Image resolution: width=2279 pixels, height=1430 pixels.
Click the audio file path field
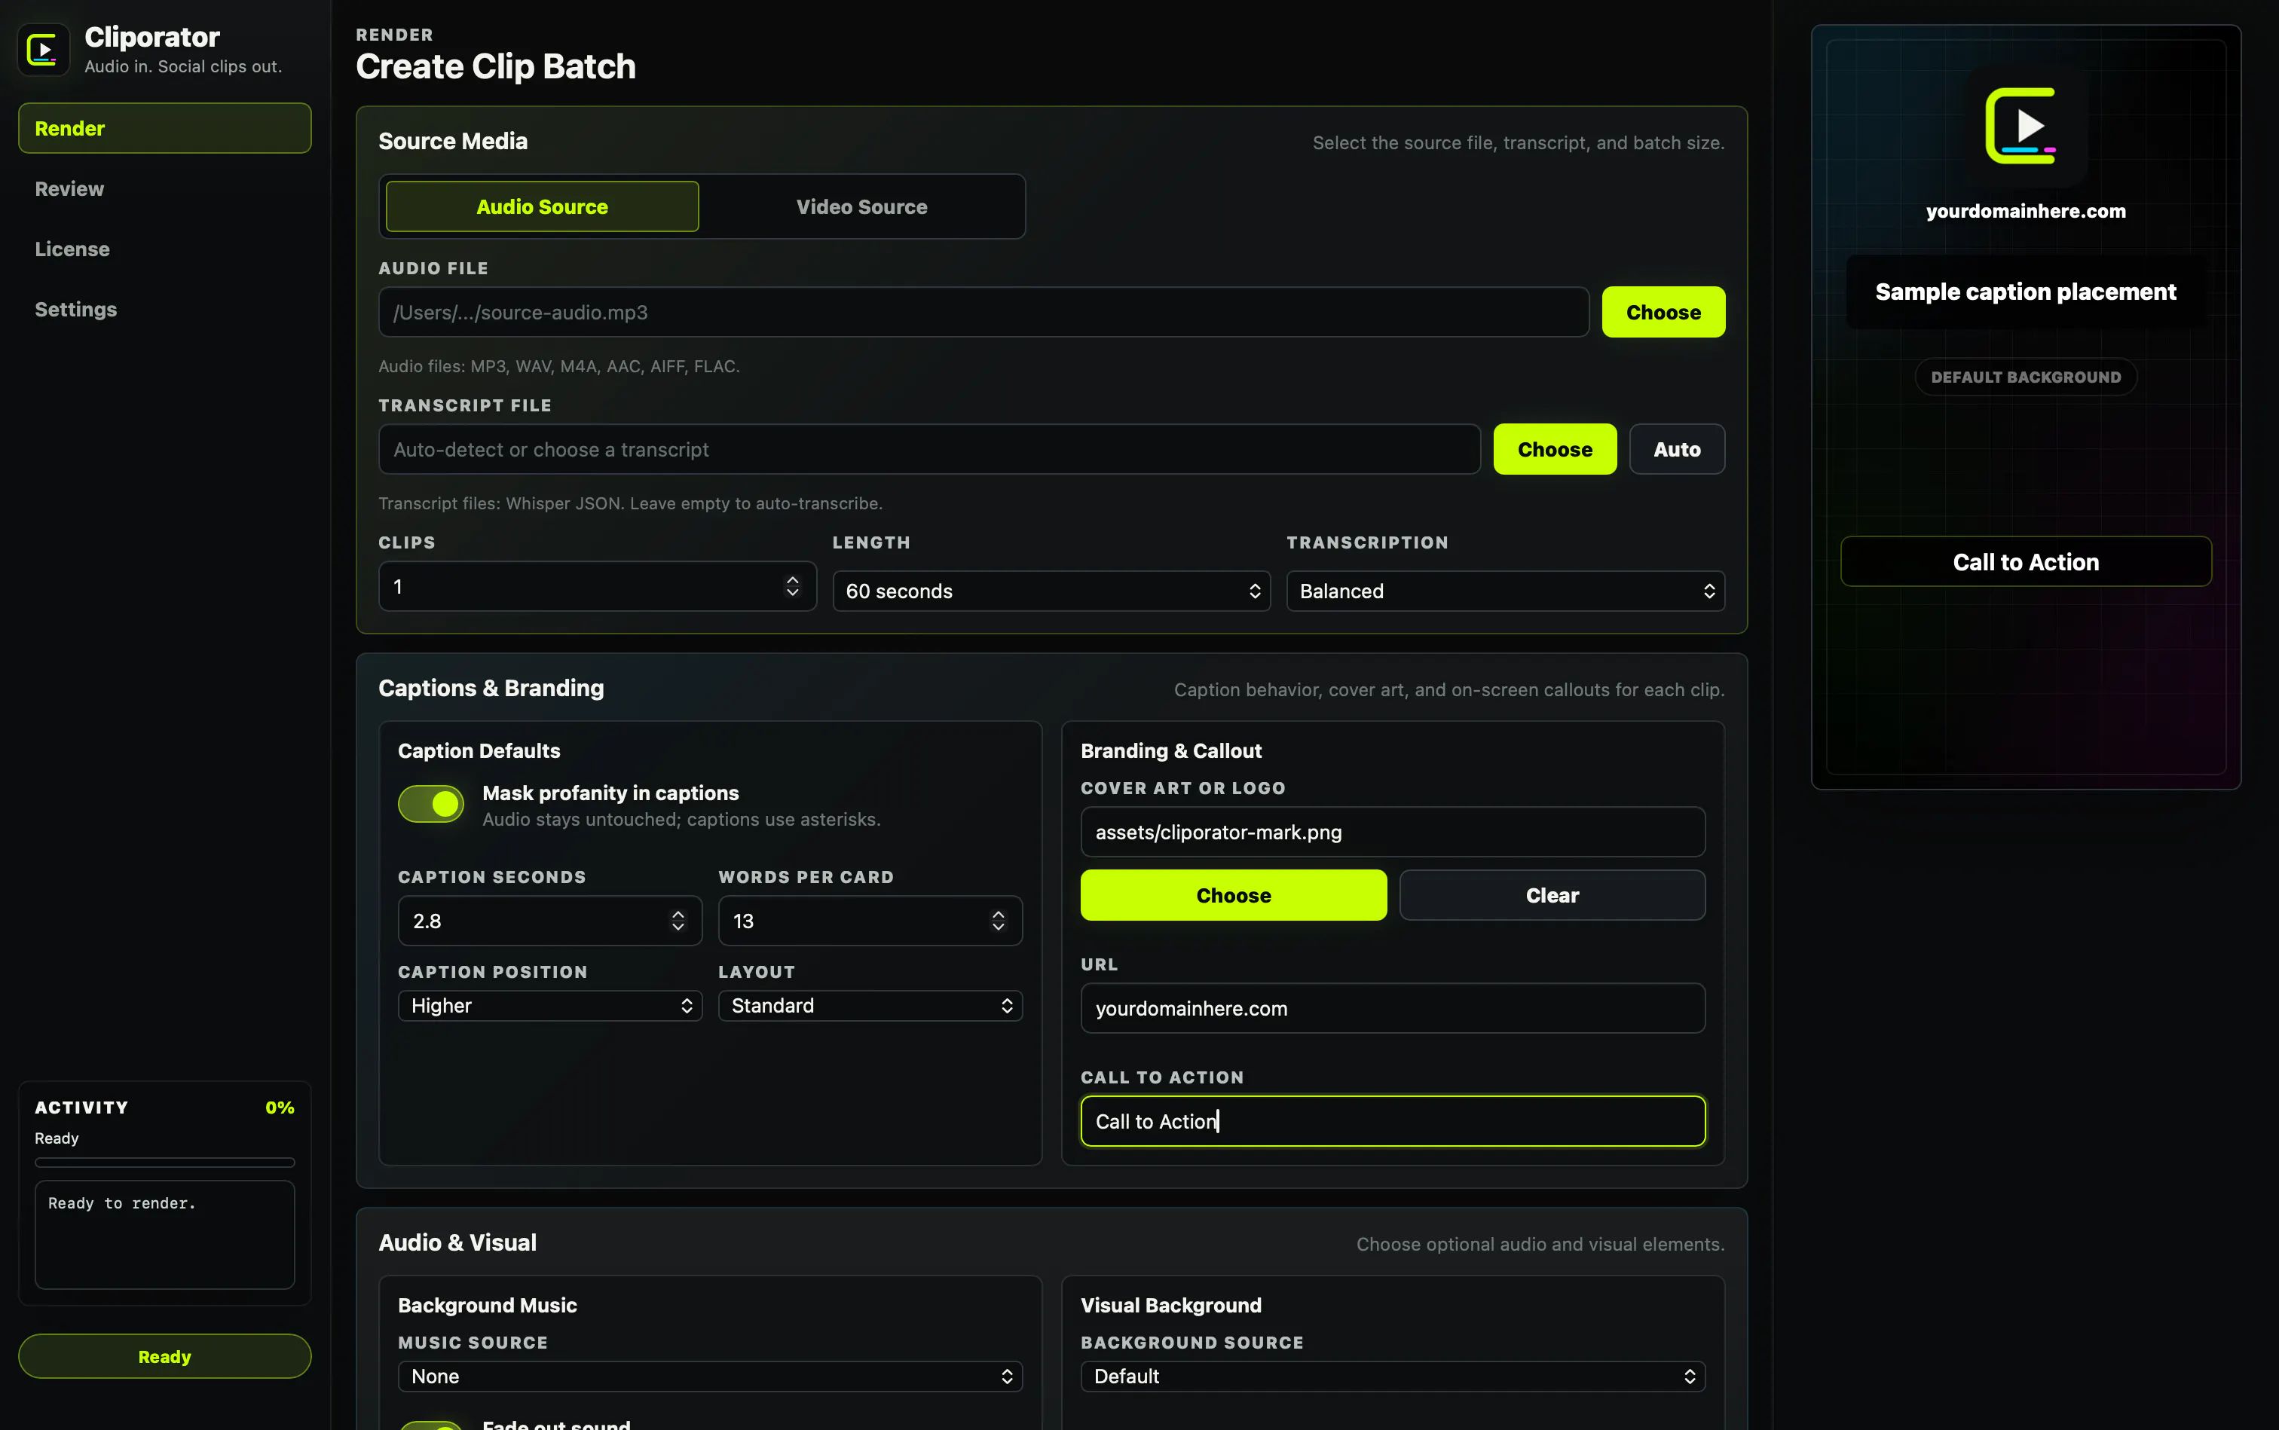pos(983,312)
